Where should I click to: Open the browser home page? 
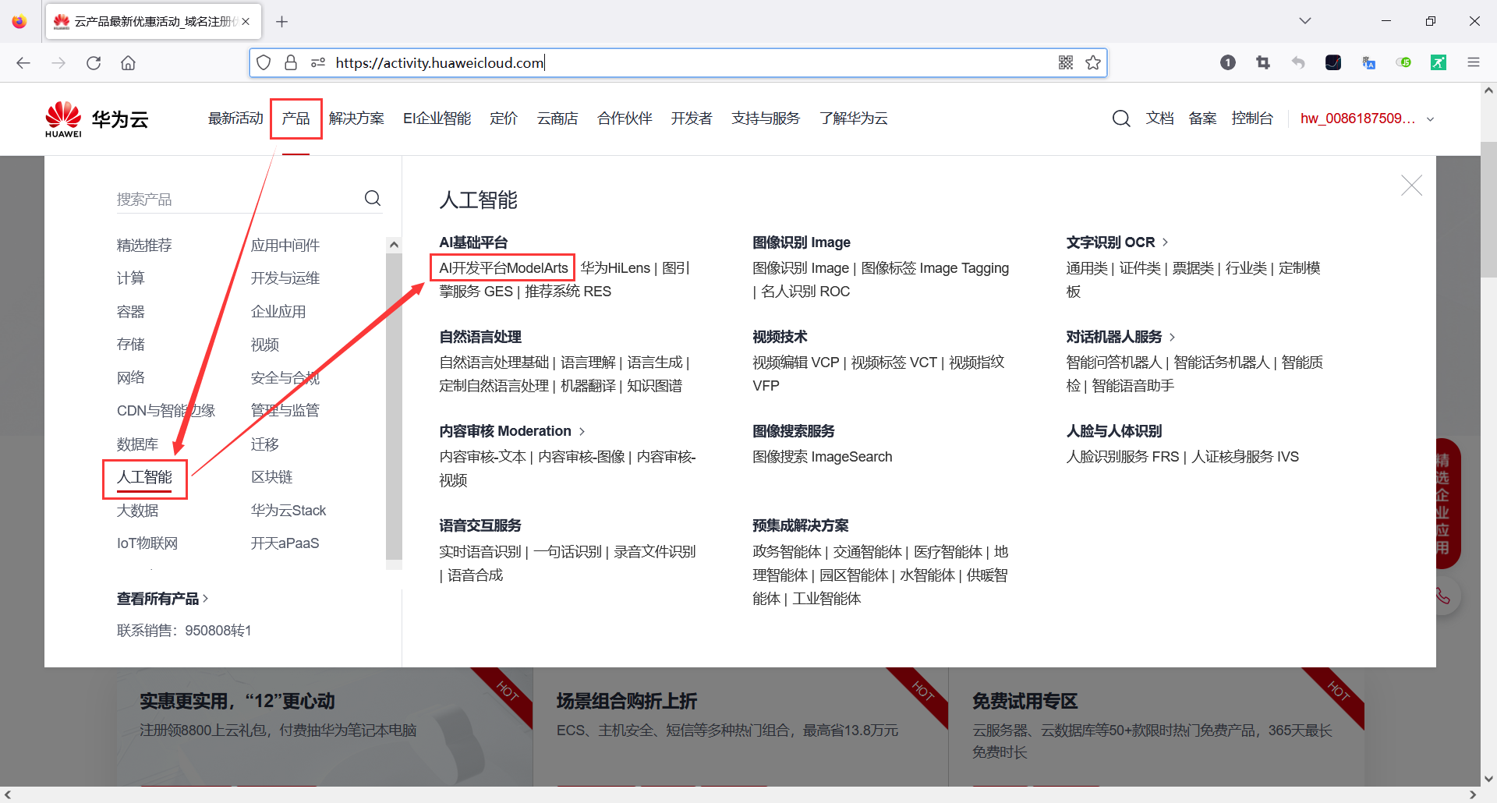tap(129, 63)
